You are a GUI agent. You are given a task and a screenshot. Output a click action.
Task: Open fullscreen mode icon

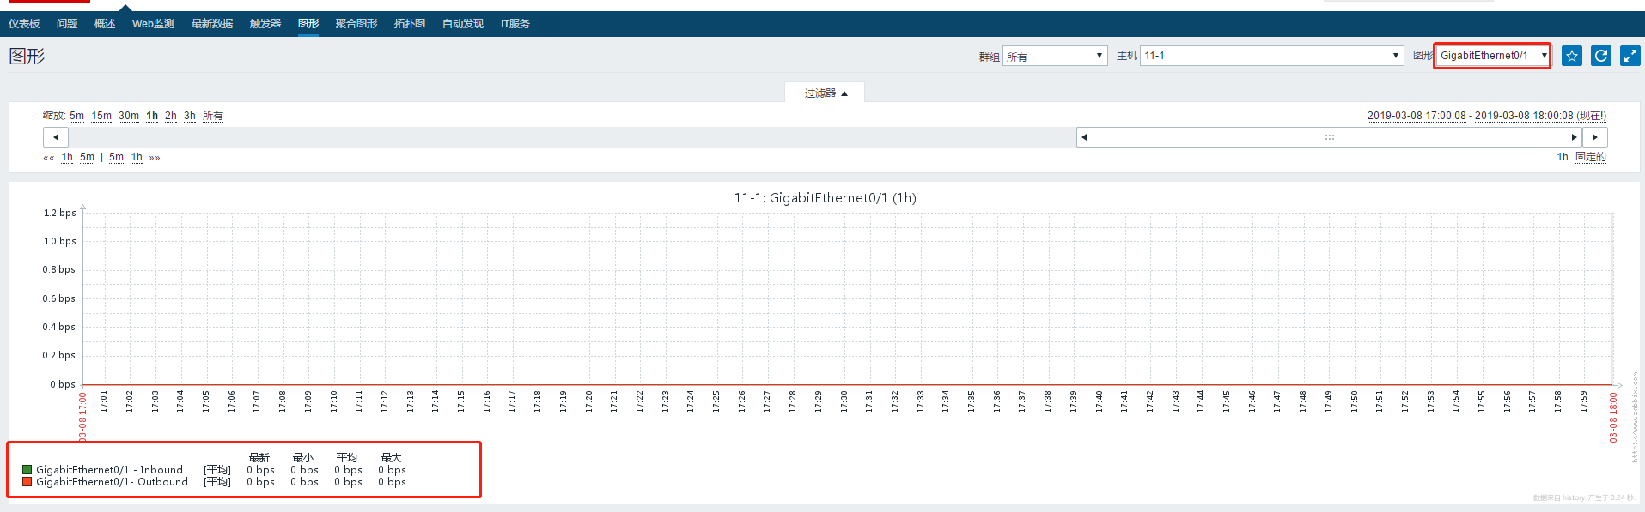(1630, 56)
